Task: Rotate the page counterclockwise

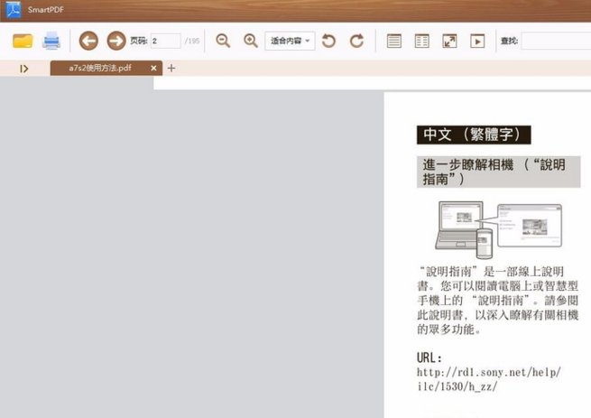Action: (328, 41)
